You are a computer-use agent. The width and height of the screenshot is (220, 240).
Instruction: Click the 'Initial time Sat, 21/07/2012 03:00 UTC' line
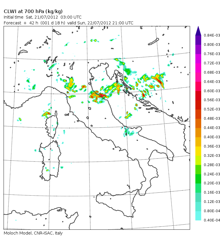pyautogui.click(x=43, y=17)
